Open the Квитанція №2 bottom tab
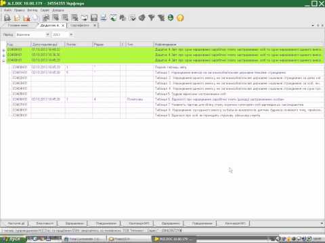 point(234,223)
